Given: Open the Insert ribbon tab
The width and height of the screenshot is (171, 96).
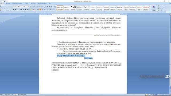Looking at the screenshot, I should [x=8, y=3].
